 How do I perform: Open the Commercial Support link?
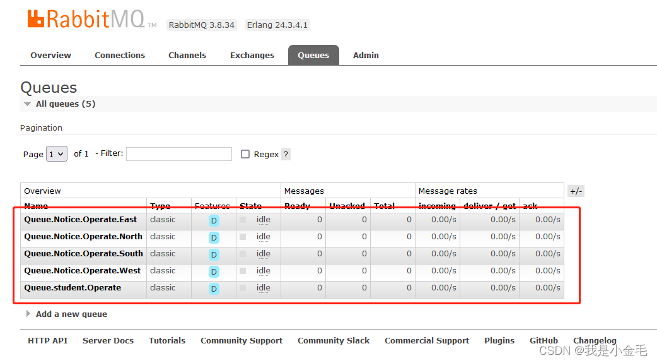click(427, 341)
